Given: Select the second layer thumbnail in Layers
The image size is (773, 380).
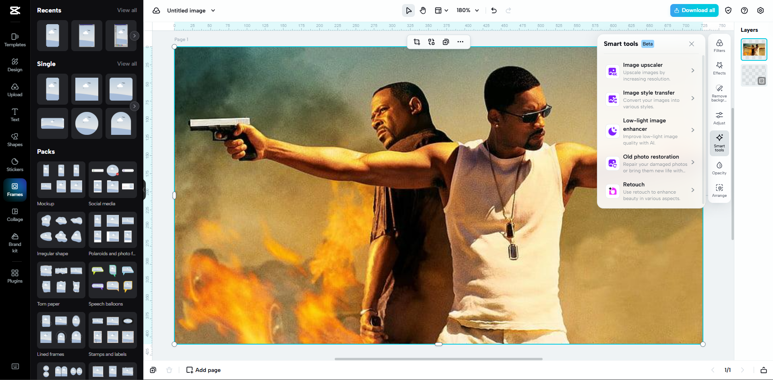Looking at the screenshot, I should coord(754,75).
